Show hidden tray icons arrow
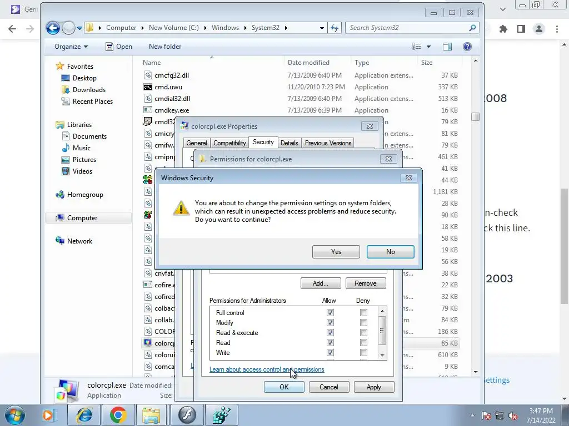The image size is (569, 426). pos(472,416)
